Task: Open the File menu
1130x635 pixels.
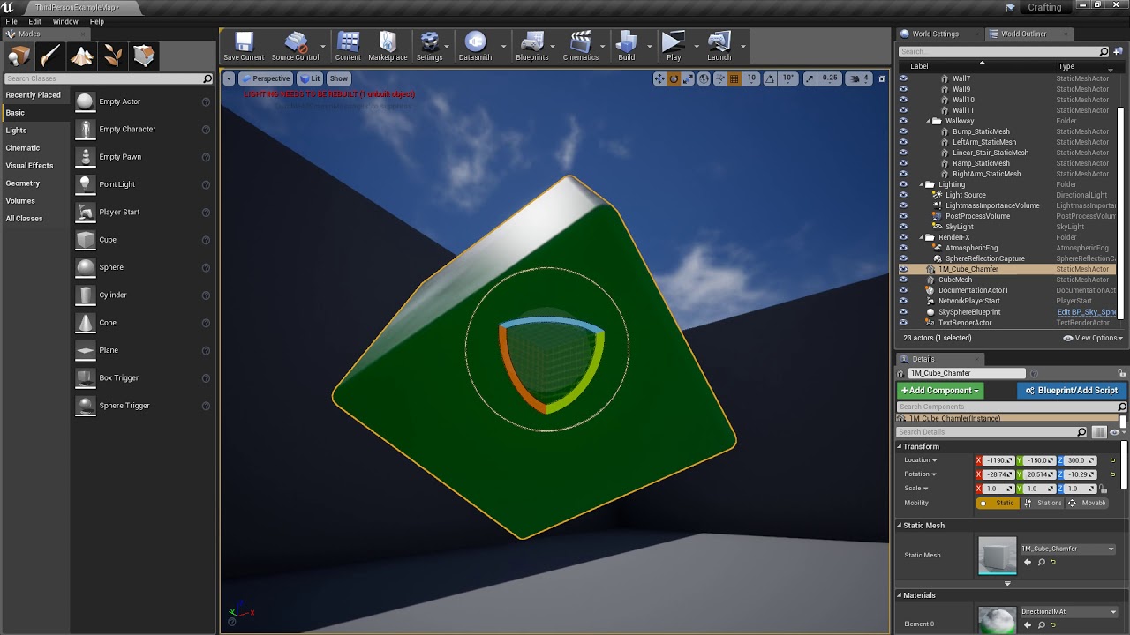Action: pos(11,21)
